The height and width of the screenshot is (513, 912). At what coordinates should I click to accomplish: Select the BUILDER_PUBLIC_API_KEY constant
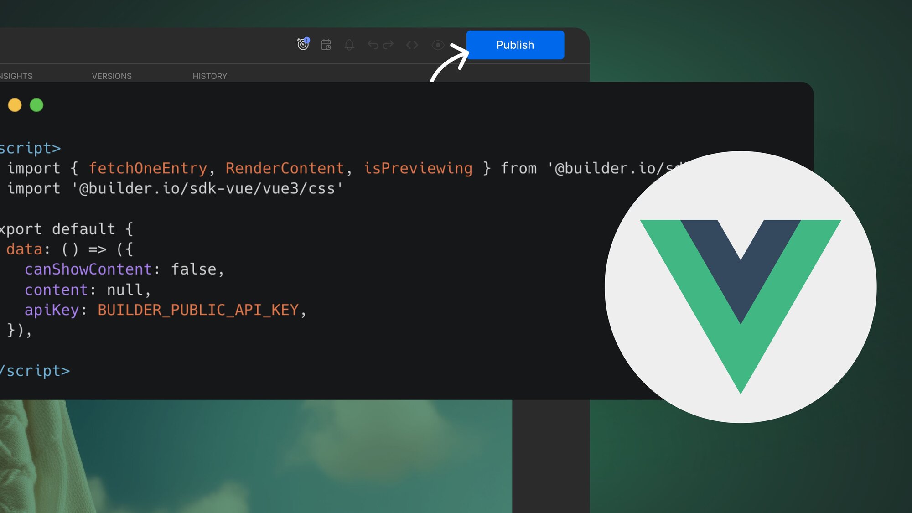198,310
